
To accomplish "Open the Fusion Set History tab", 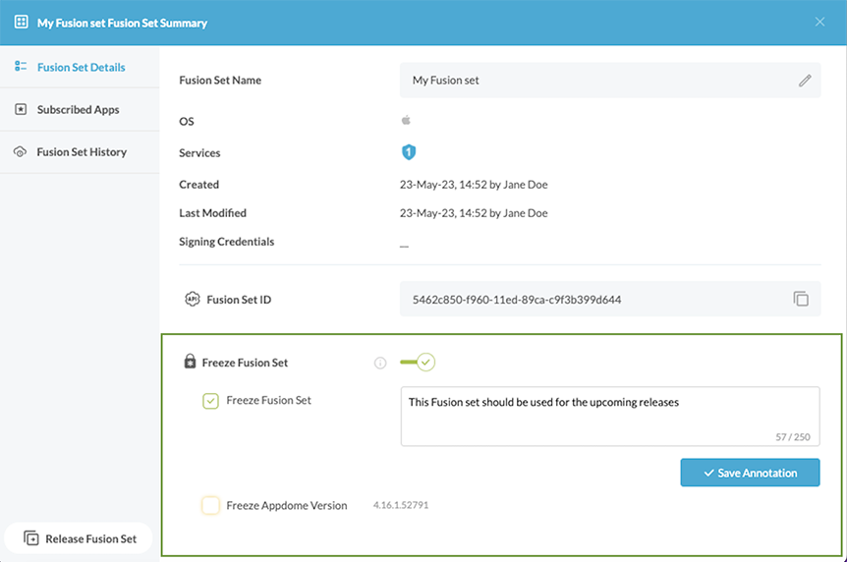I will (81, 152).
